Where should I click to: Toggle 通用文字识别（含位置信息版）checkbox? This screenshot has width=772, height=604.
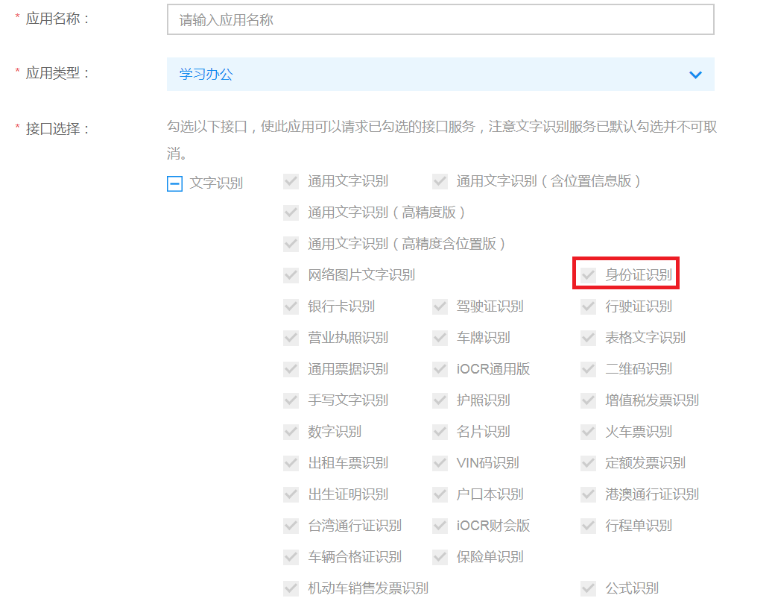coord(440,181)
